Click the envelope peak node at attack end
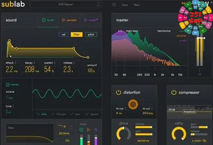Viewport: 213px width, 145px height. (10, 40)
